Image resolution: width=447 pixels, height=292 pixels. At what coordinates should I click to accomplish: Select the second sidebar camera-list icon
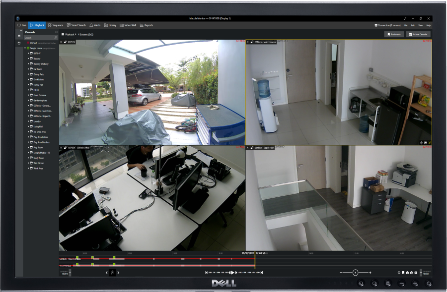[19, 43]
